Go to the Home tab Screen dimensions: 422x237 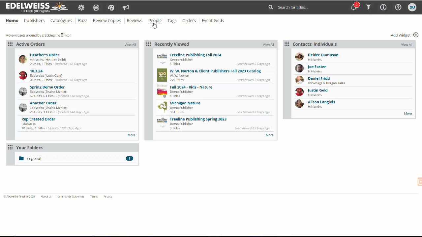[12, 20]
